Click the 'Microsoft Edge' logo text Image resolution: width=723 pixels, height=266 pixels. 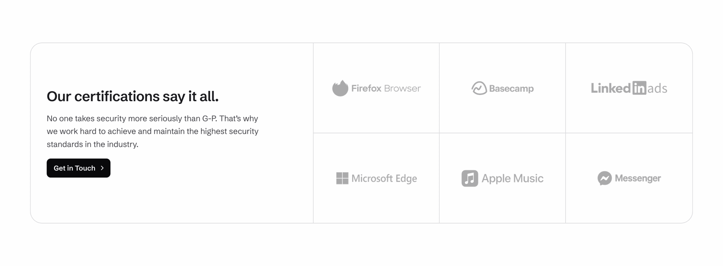384,179
